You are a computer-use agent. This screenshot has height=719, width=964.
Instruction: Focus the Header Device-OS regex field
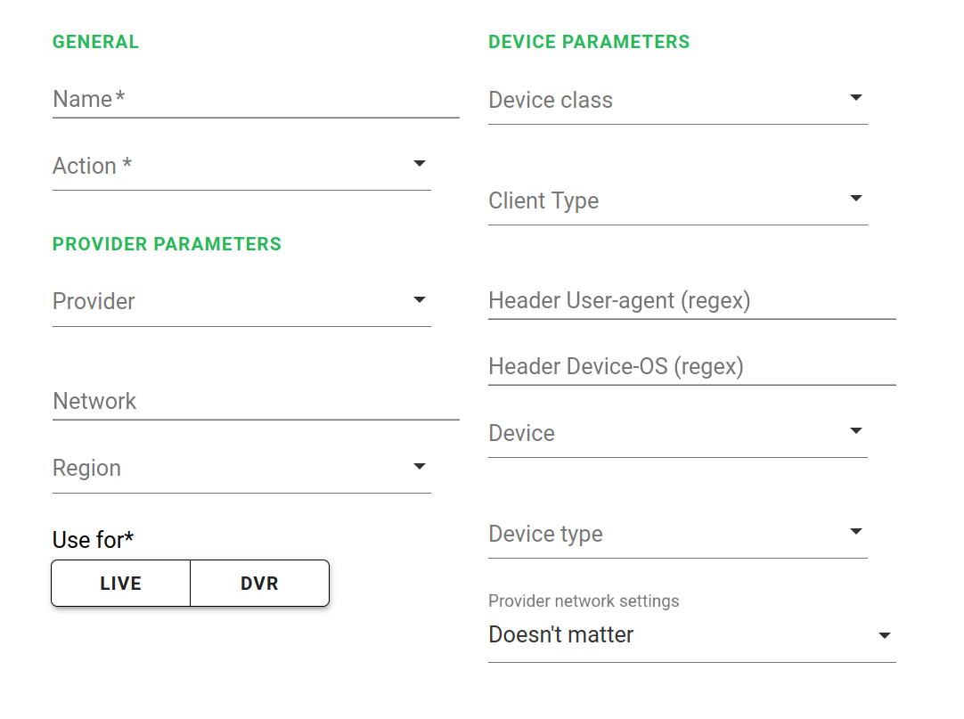(691, 367)
